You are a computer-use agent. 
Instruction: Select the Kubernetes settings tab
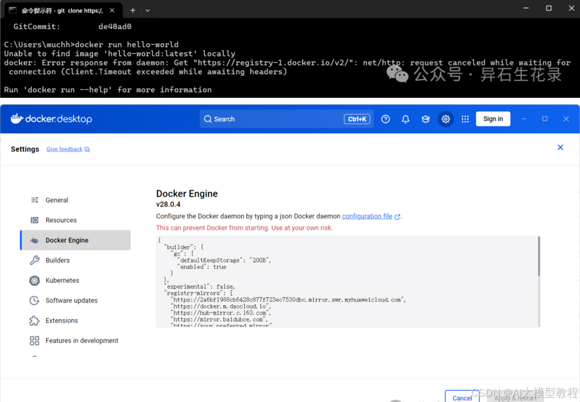(x=75, y=281)
